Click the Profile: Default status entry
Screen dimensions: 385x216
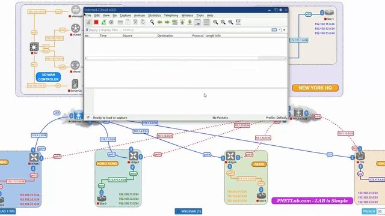pyautogui.click(x=276, y=118)
